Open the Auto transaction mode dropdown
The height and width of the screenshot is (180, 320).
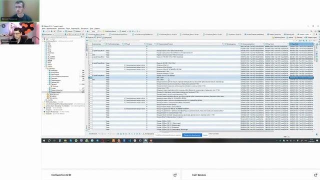(93, 31)
